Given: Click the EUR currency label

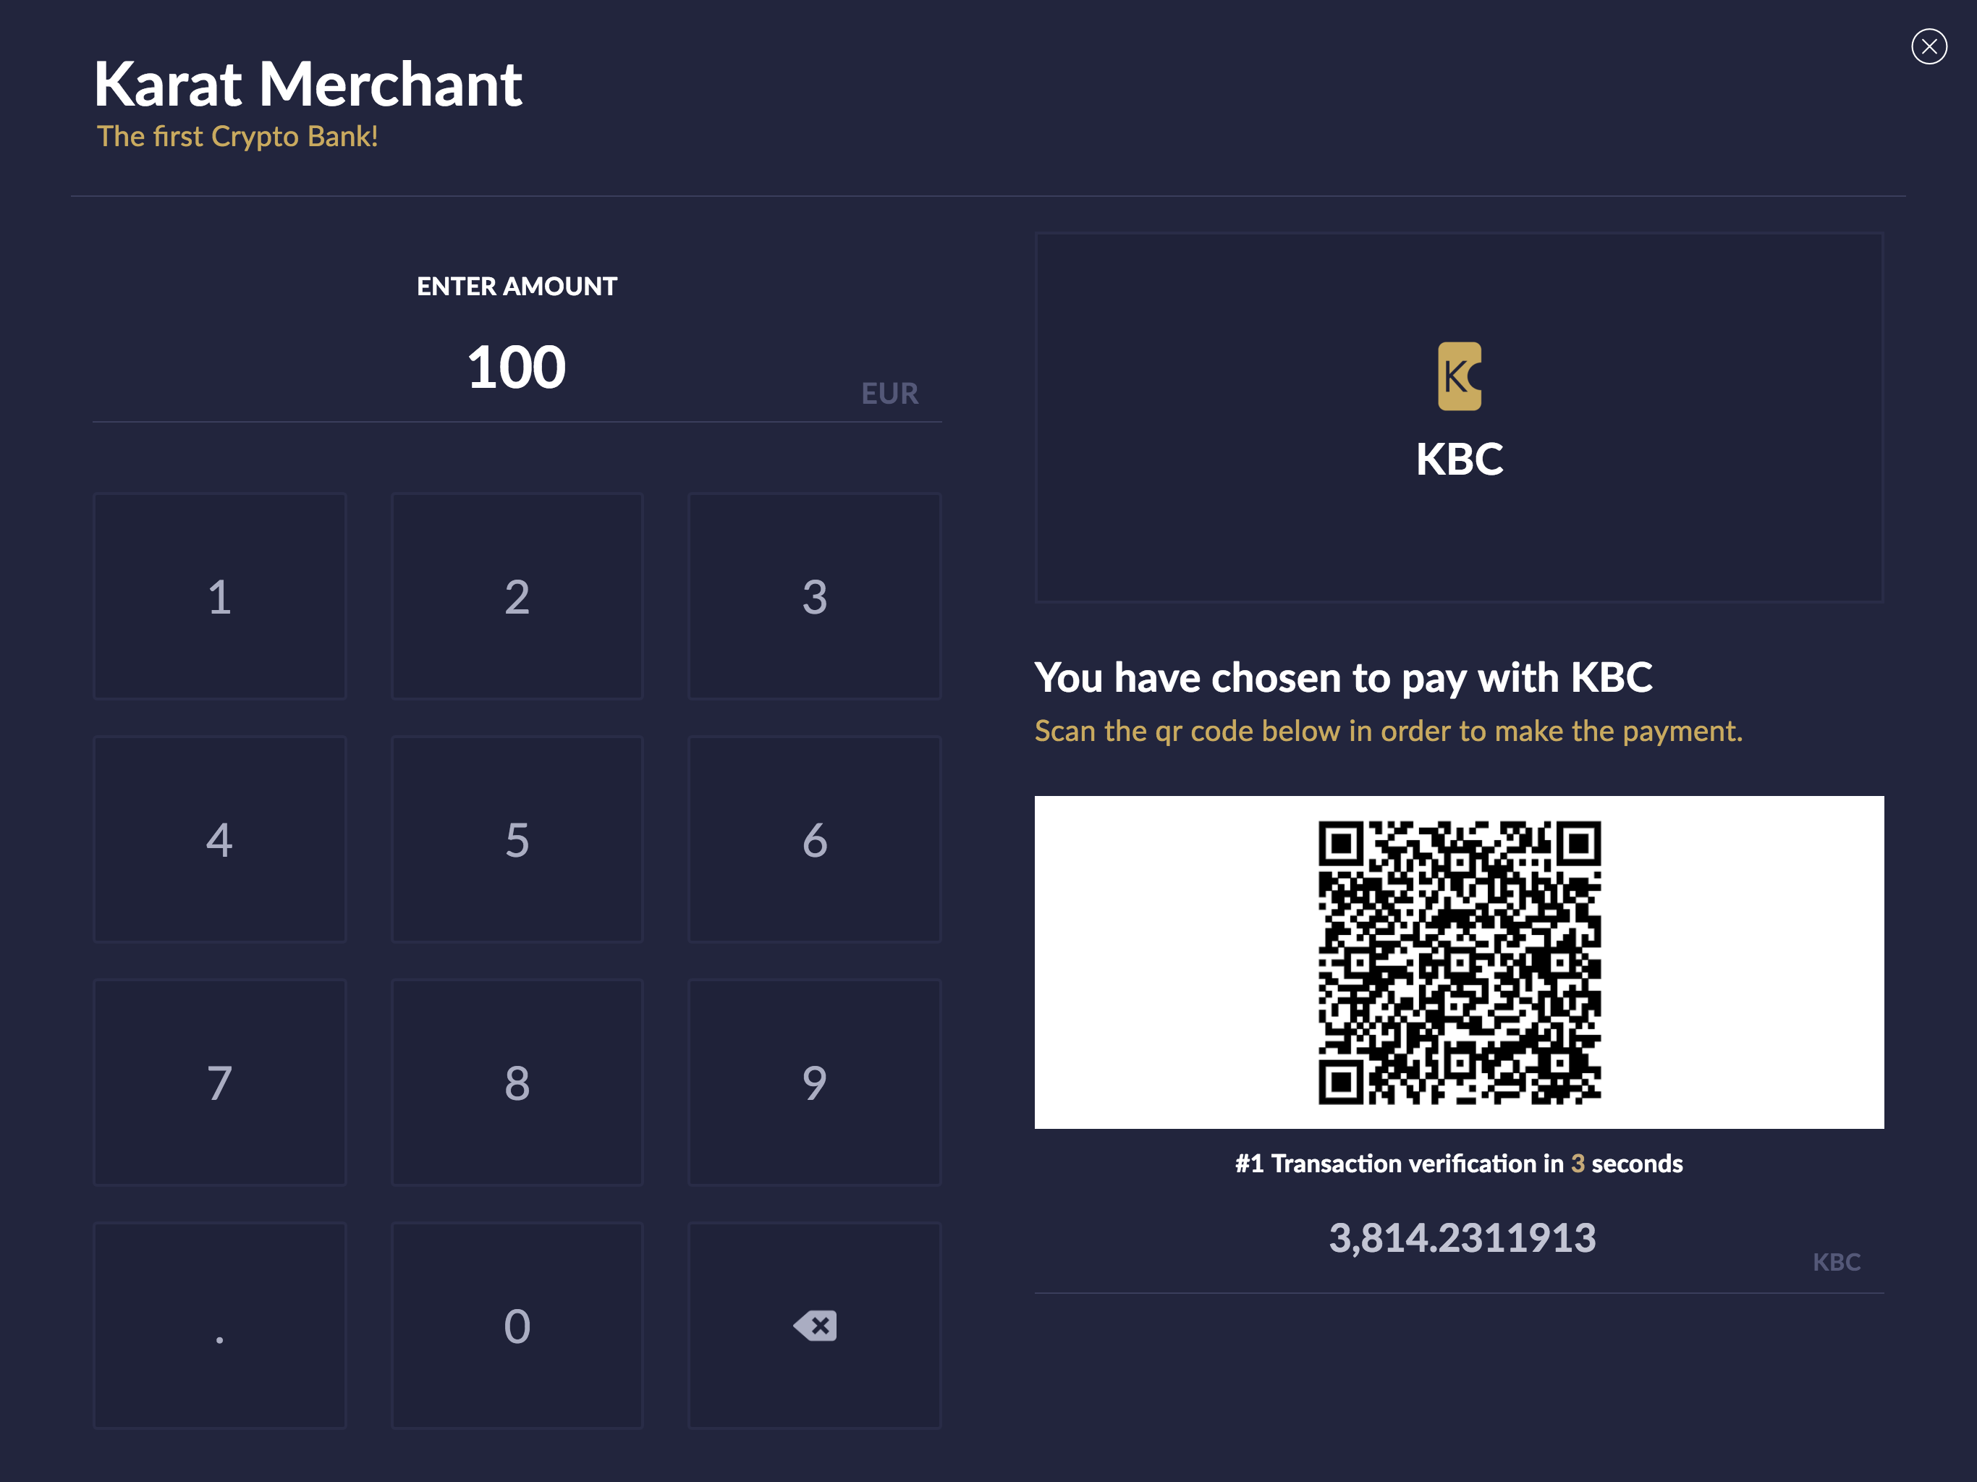Looking at the screenshot, I should (889, 393).
